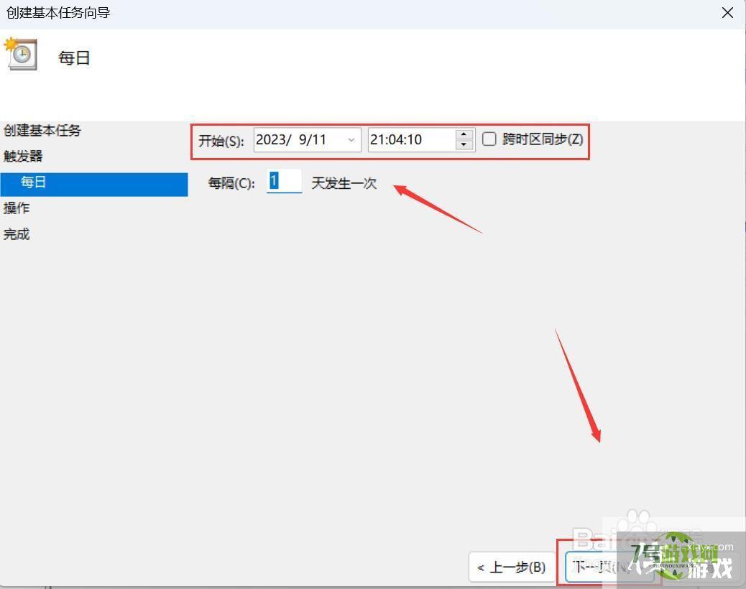746x589 pixels.
Task: Go back with 上一步(B) button
Action: coord(512,567)
